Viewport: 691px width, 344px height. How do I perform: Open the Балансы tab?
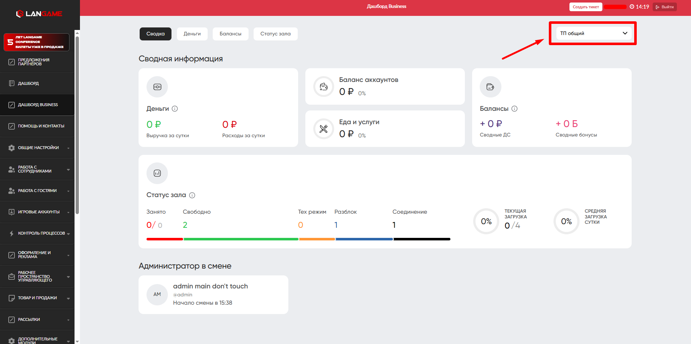pos(230,34)
